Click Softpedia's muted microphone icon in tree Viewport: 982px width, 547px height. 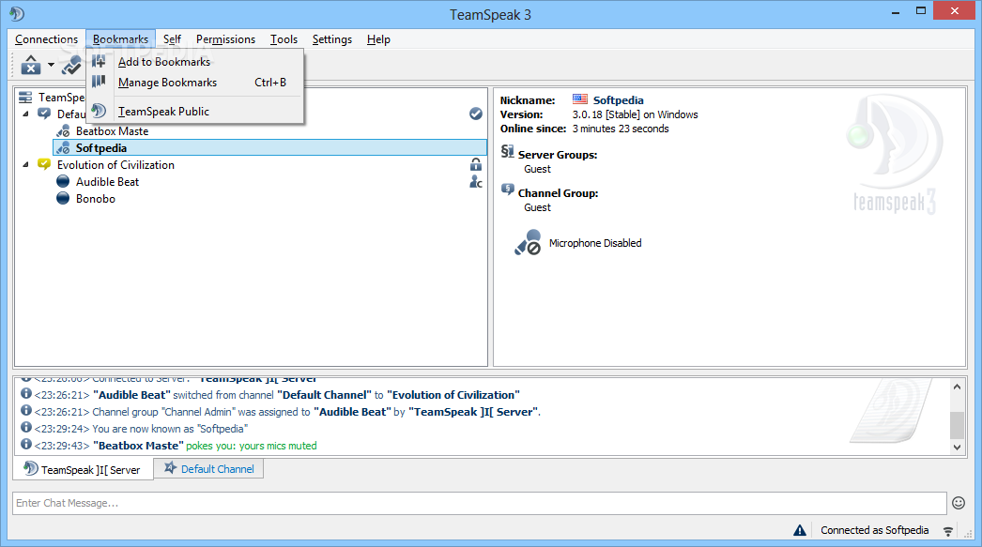(63, 147)
